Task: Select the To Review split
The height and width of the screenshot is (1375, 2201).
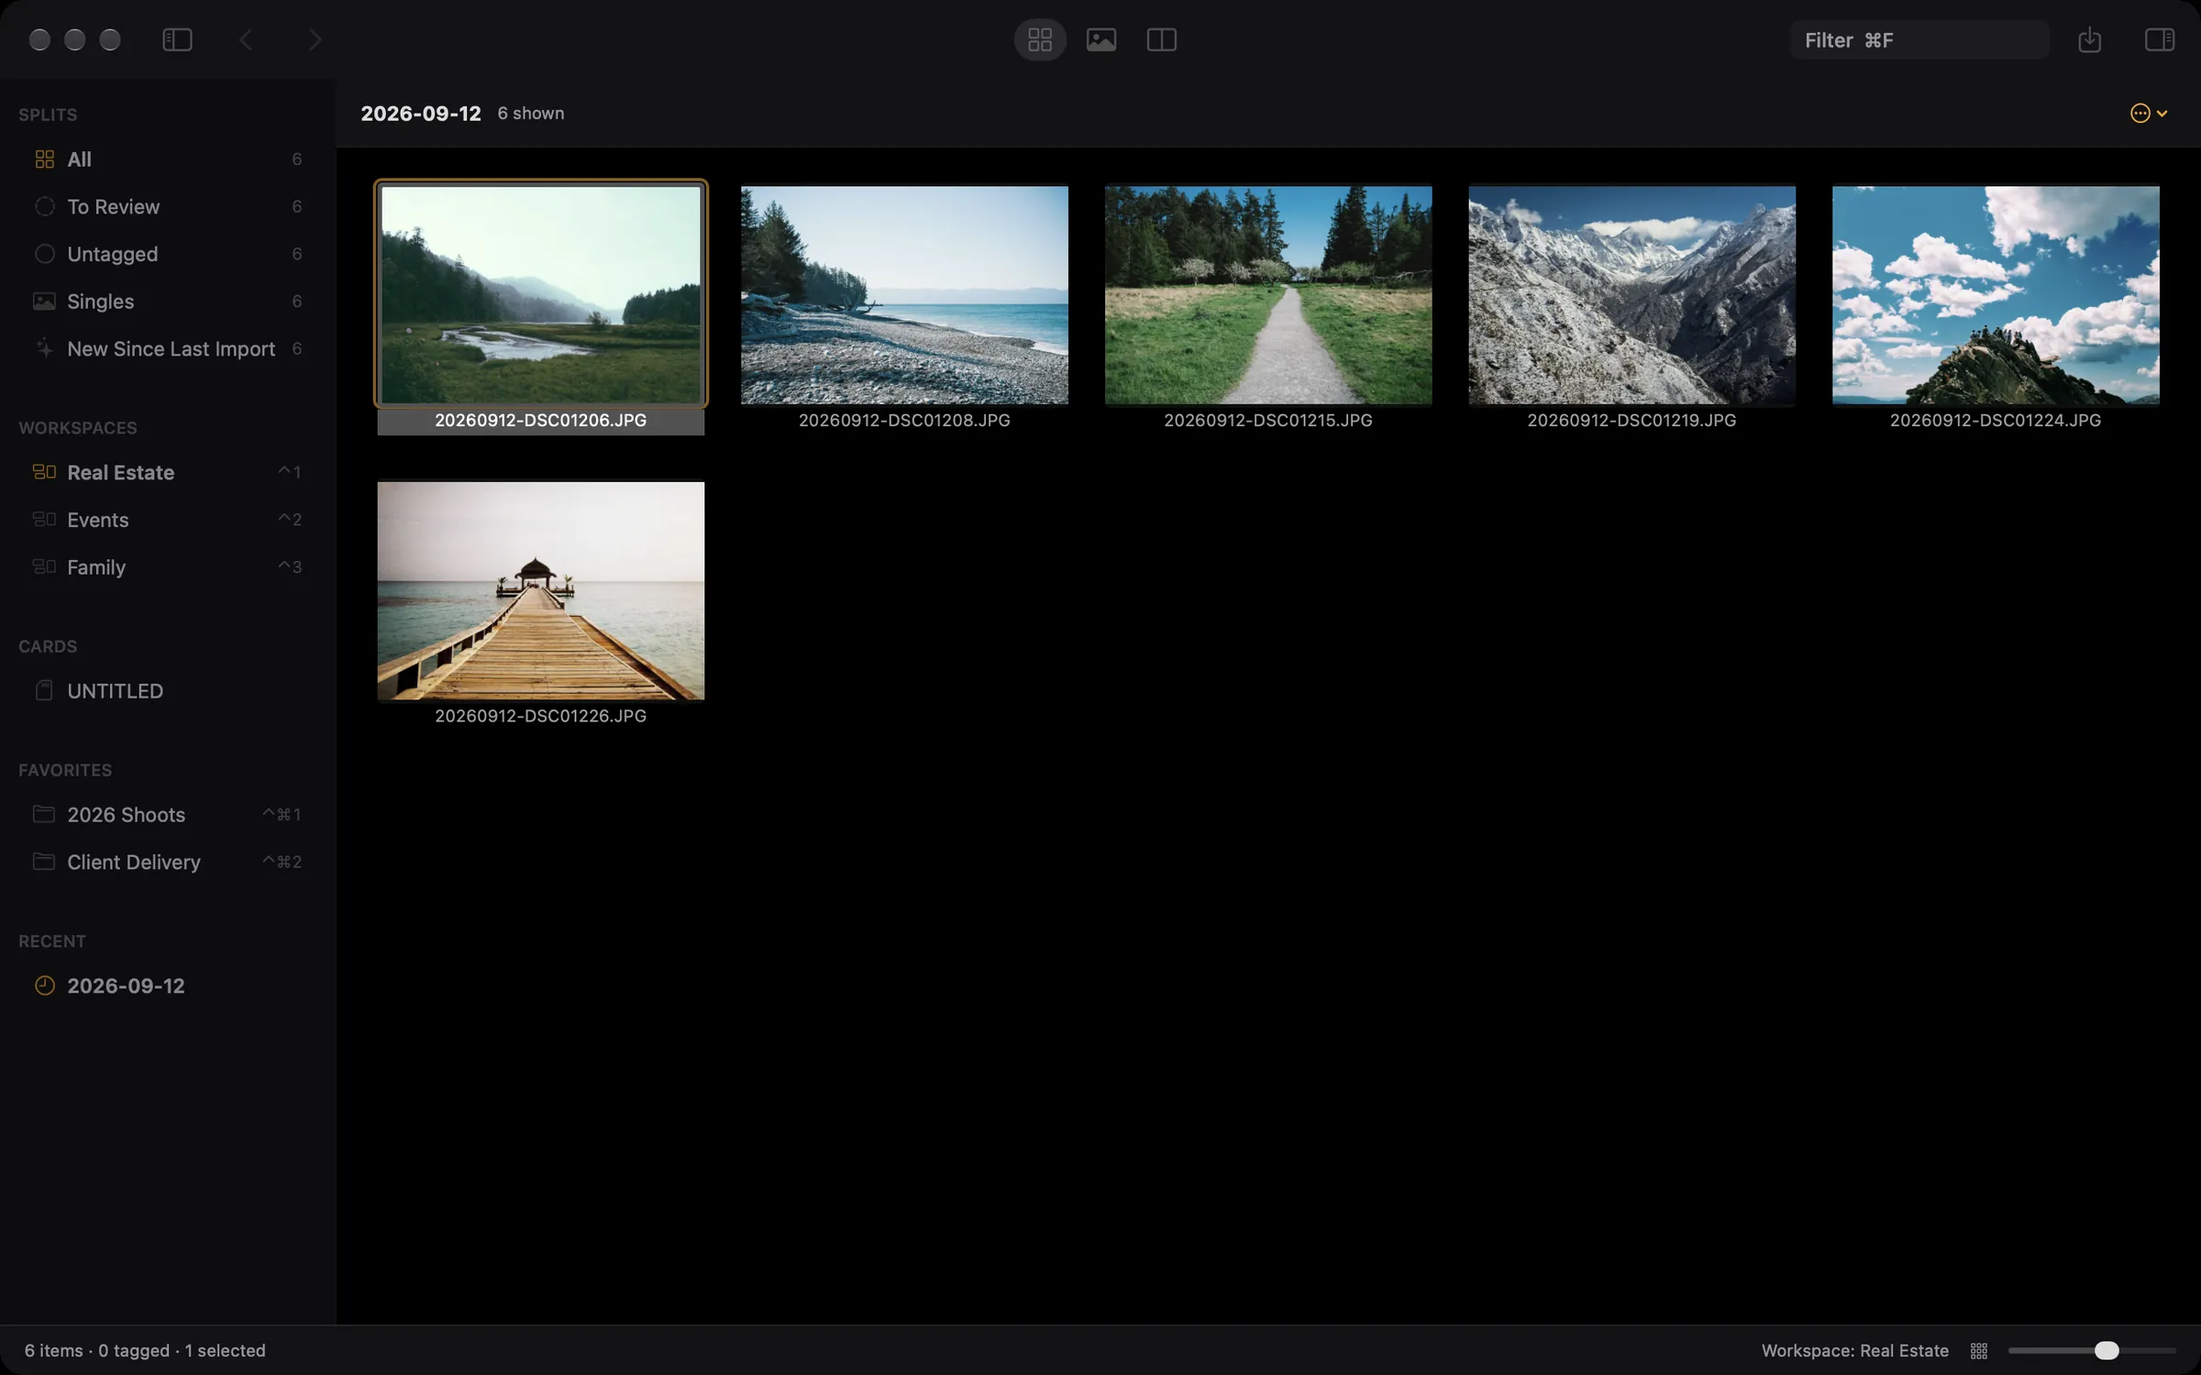Action: (167, 206)
